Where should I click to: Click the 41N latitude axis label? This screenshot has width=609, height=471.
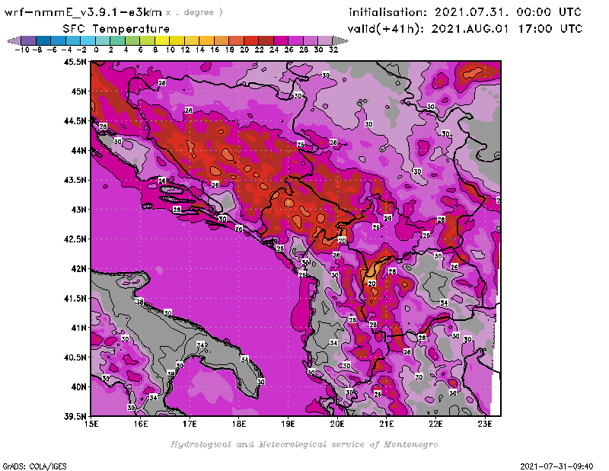[78, 328]
